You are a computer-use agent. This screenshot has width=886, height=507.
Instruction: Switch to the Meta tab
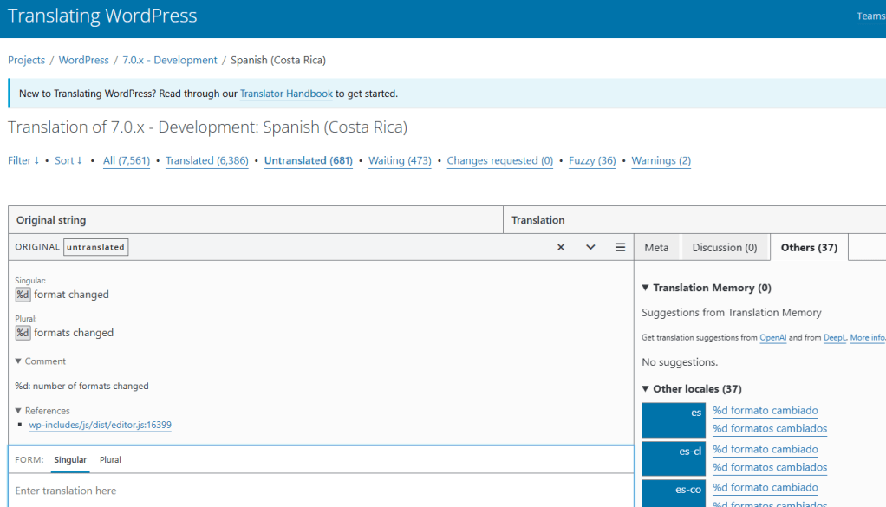point(656,248)
